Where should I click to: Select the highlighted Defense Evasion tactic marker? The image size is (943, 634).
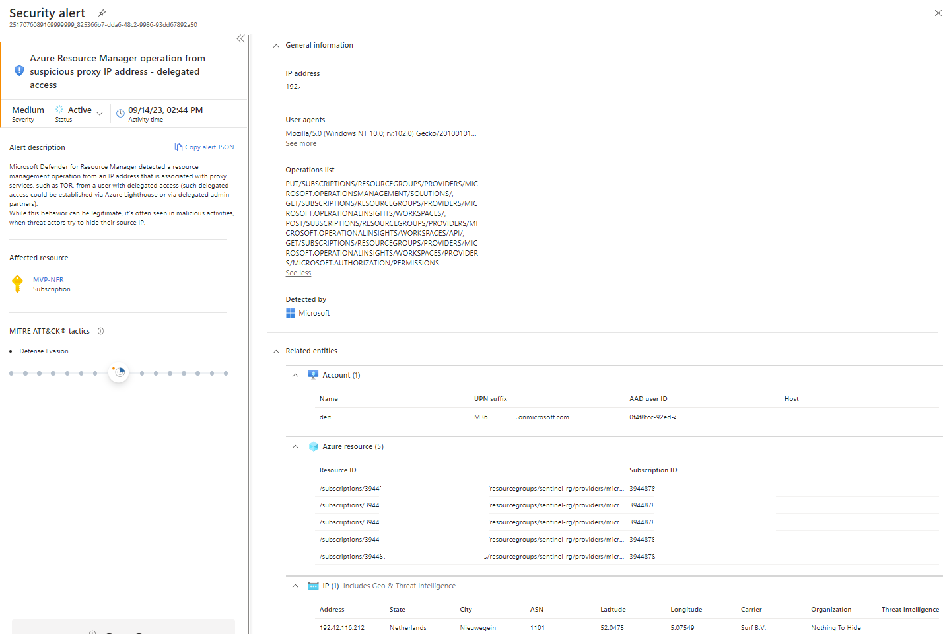pyautogui.click(x=120, y=372)
